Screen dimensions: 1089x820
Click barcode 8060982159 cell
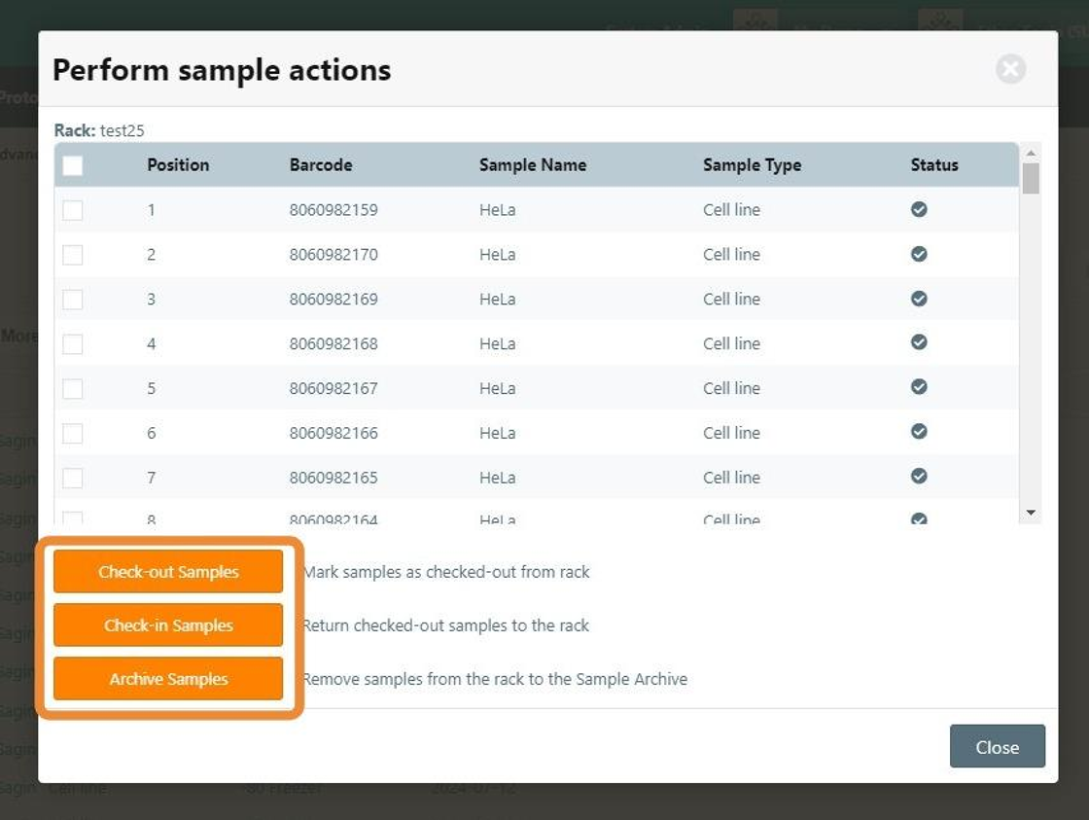pos(334,210)
